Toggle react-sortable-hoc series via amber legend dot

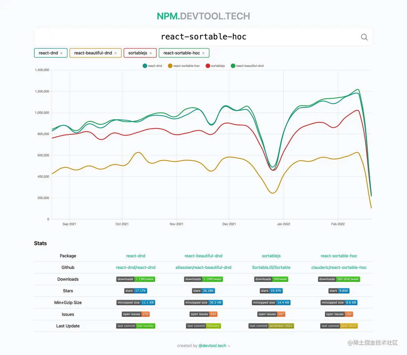click(170, 66)
